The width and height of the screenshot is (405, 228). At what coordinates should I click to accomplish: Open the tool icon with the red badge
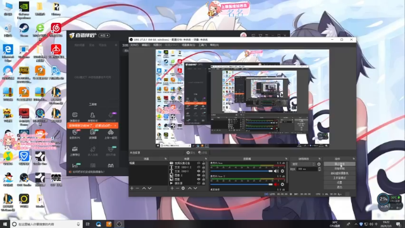(x=75, y=132)
